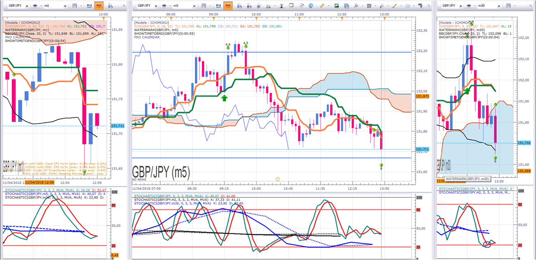
Task: Click the WATERMARK(GBP/JPY, m30) tooltip
Action: (x=467, y=179)
